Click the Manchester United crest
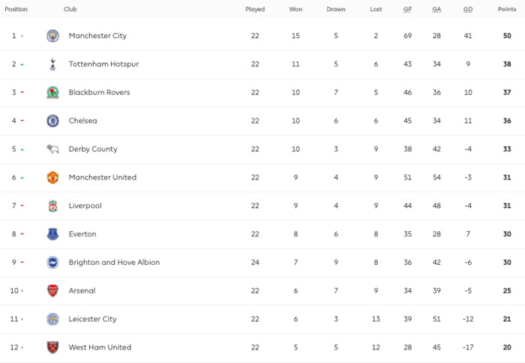 [x=52, y=177]
